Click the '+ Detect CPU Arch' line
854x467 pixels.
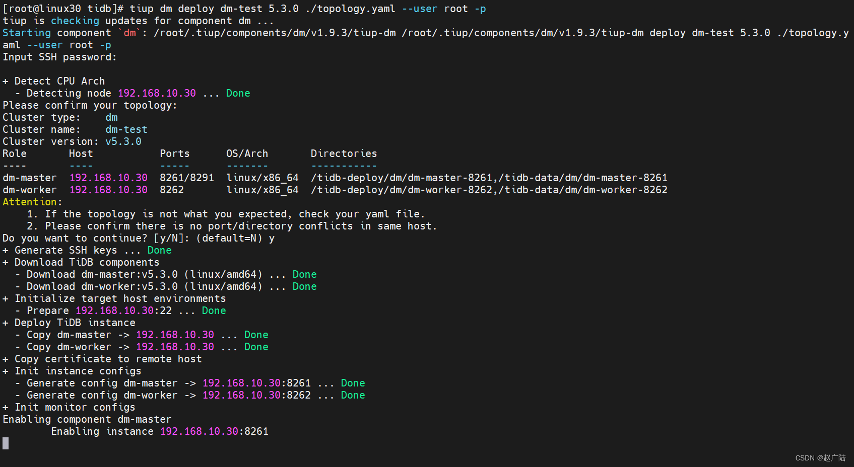tap(54, 81)
